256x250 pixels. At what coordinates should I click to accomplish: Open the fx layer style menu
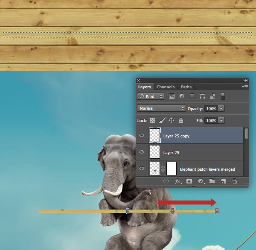point(178,181)
